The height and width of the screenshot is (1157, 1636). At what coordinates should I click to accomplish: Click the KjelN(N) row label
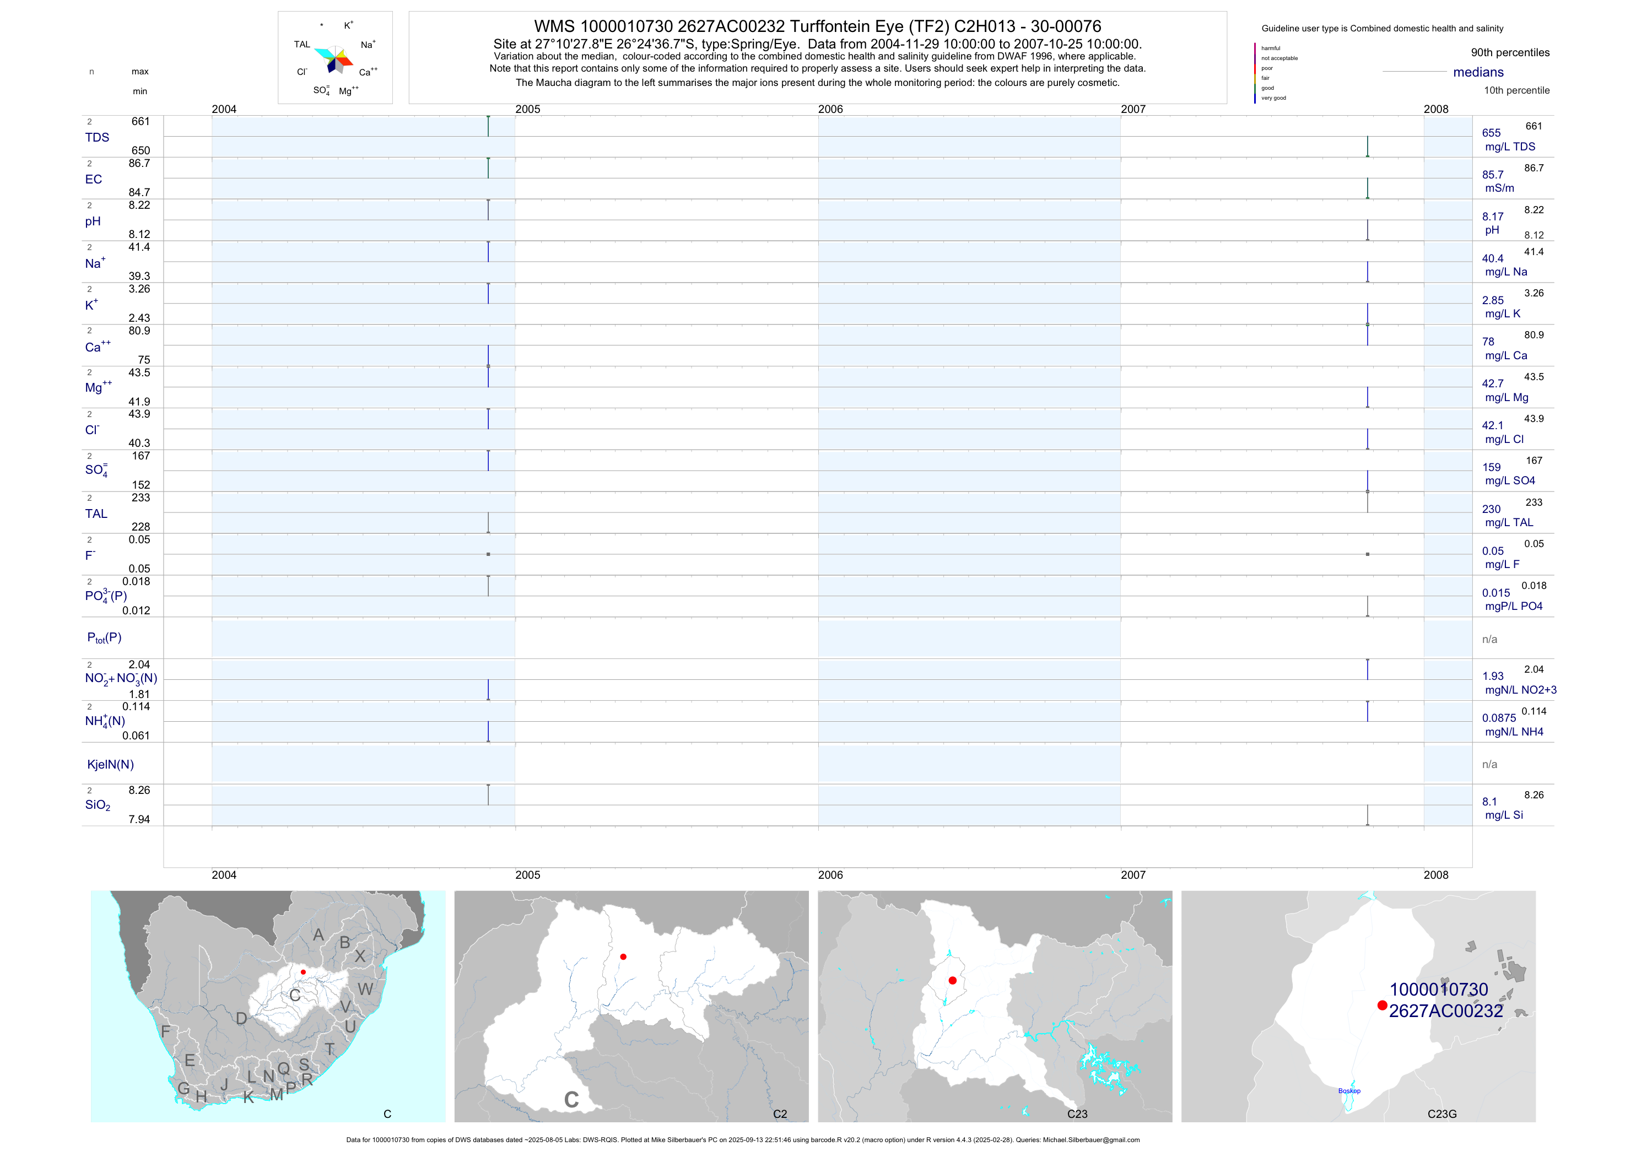110,765
